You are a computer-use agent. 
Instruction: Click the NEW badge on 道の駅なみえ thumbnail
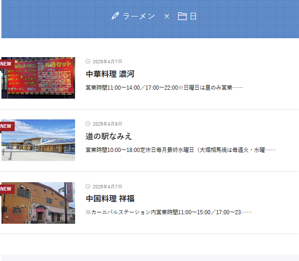click(x=7, y=126)
